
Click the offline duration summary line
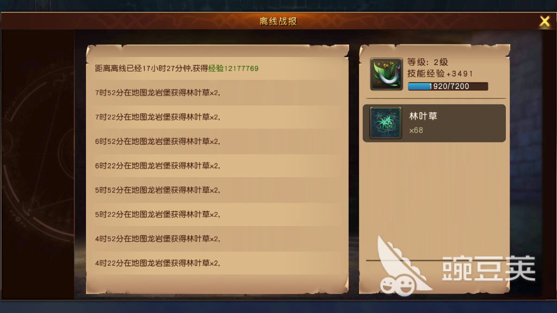click(177, 68)
